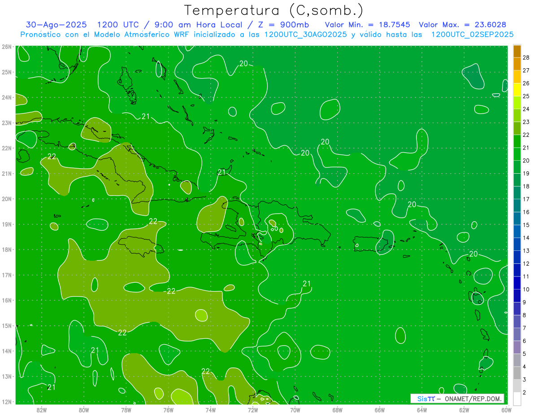Select 'Valor Max. = 23.6028' text
The width and height of the screenshot is (538, 416).
pos(462,25)
